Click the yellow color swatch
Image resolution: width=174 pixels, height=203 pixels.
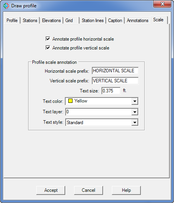[x=70, y=101]
